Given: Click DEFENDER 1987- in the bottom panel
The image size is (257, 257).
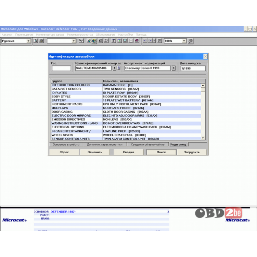Looking at the screenshot, I should click(x=63, y=212).
